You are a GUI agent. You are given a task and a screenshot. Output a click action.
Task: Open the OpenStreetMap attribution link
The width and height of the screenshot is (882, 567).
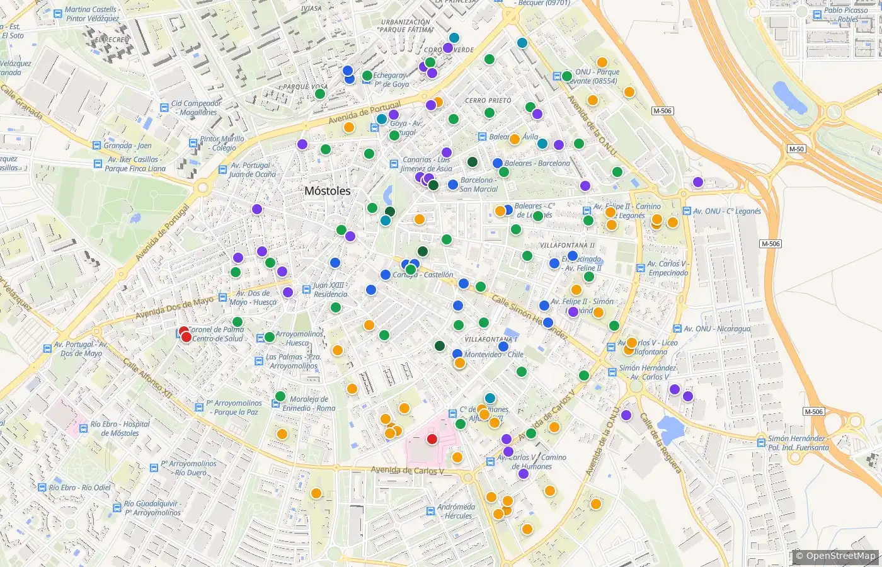tap(835, 556)
